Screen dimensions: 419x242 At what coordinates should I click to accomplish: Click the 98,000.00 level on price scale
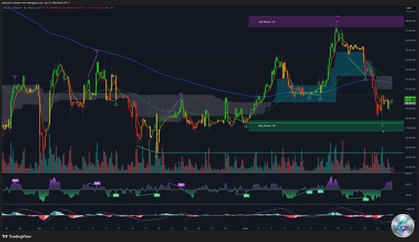click(x=410, y=21)
